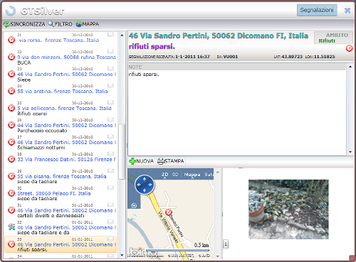Image resolution: width=356 pixels, height=262 pixels.
Task: Switch map to 2D mode
Action: pyautogui.click(x=165, y=175)
